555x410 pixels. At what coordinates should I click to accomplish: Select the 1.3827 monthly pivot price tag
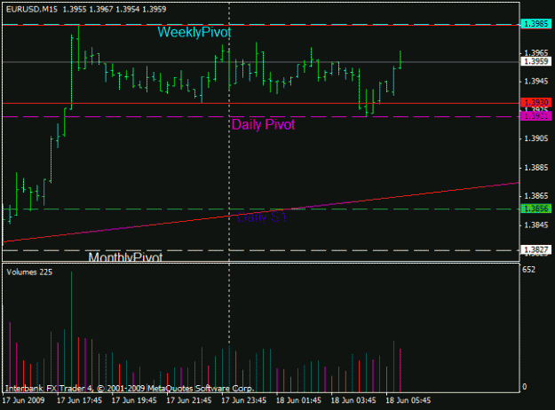click(x=535, y=249)
